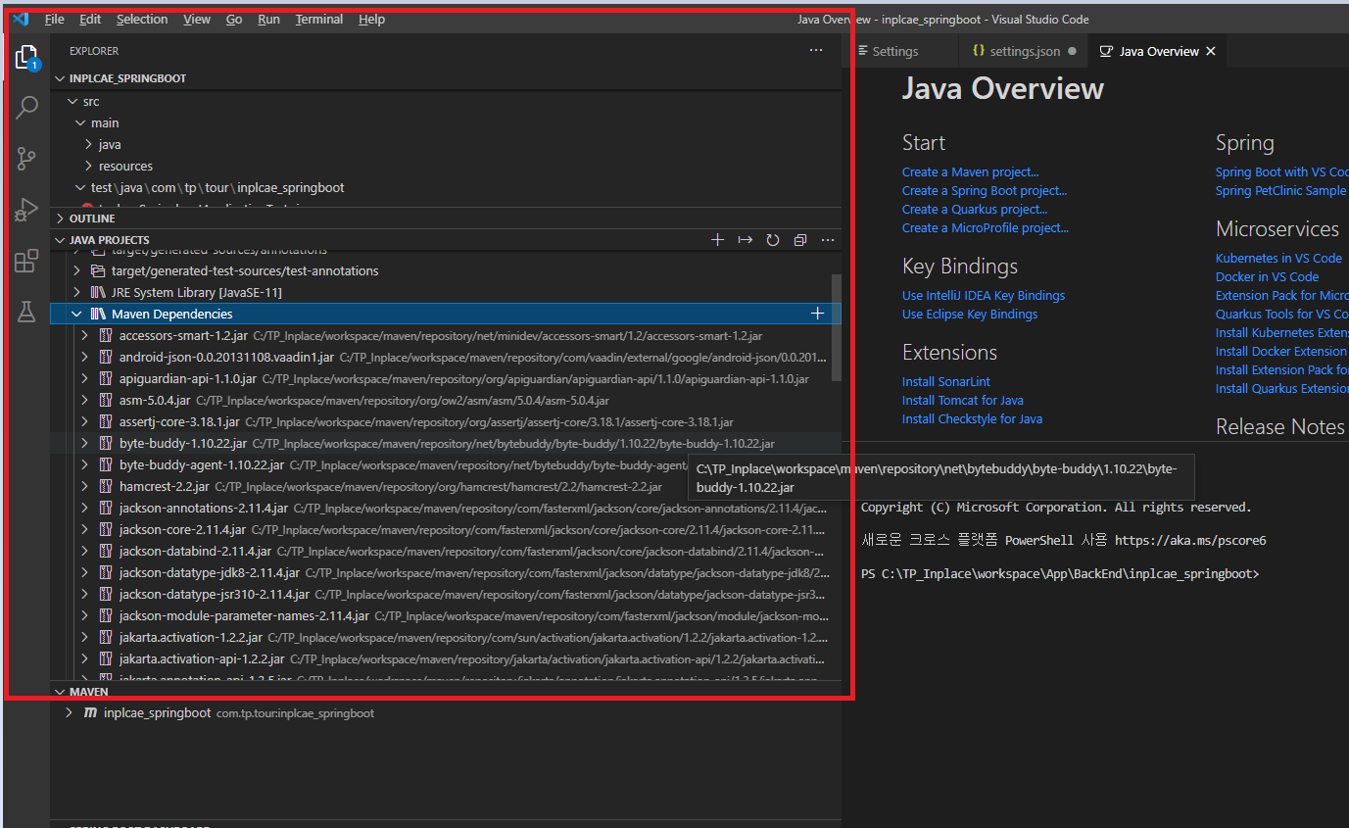
Task: Open the Run and Debug view icon
Action: pyautogui.click(x=26, y=210)
